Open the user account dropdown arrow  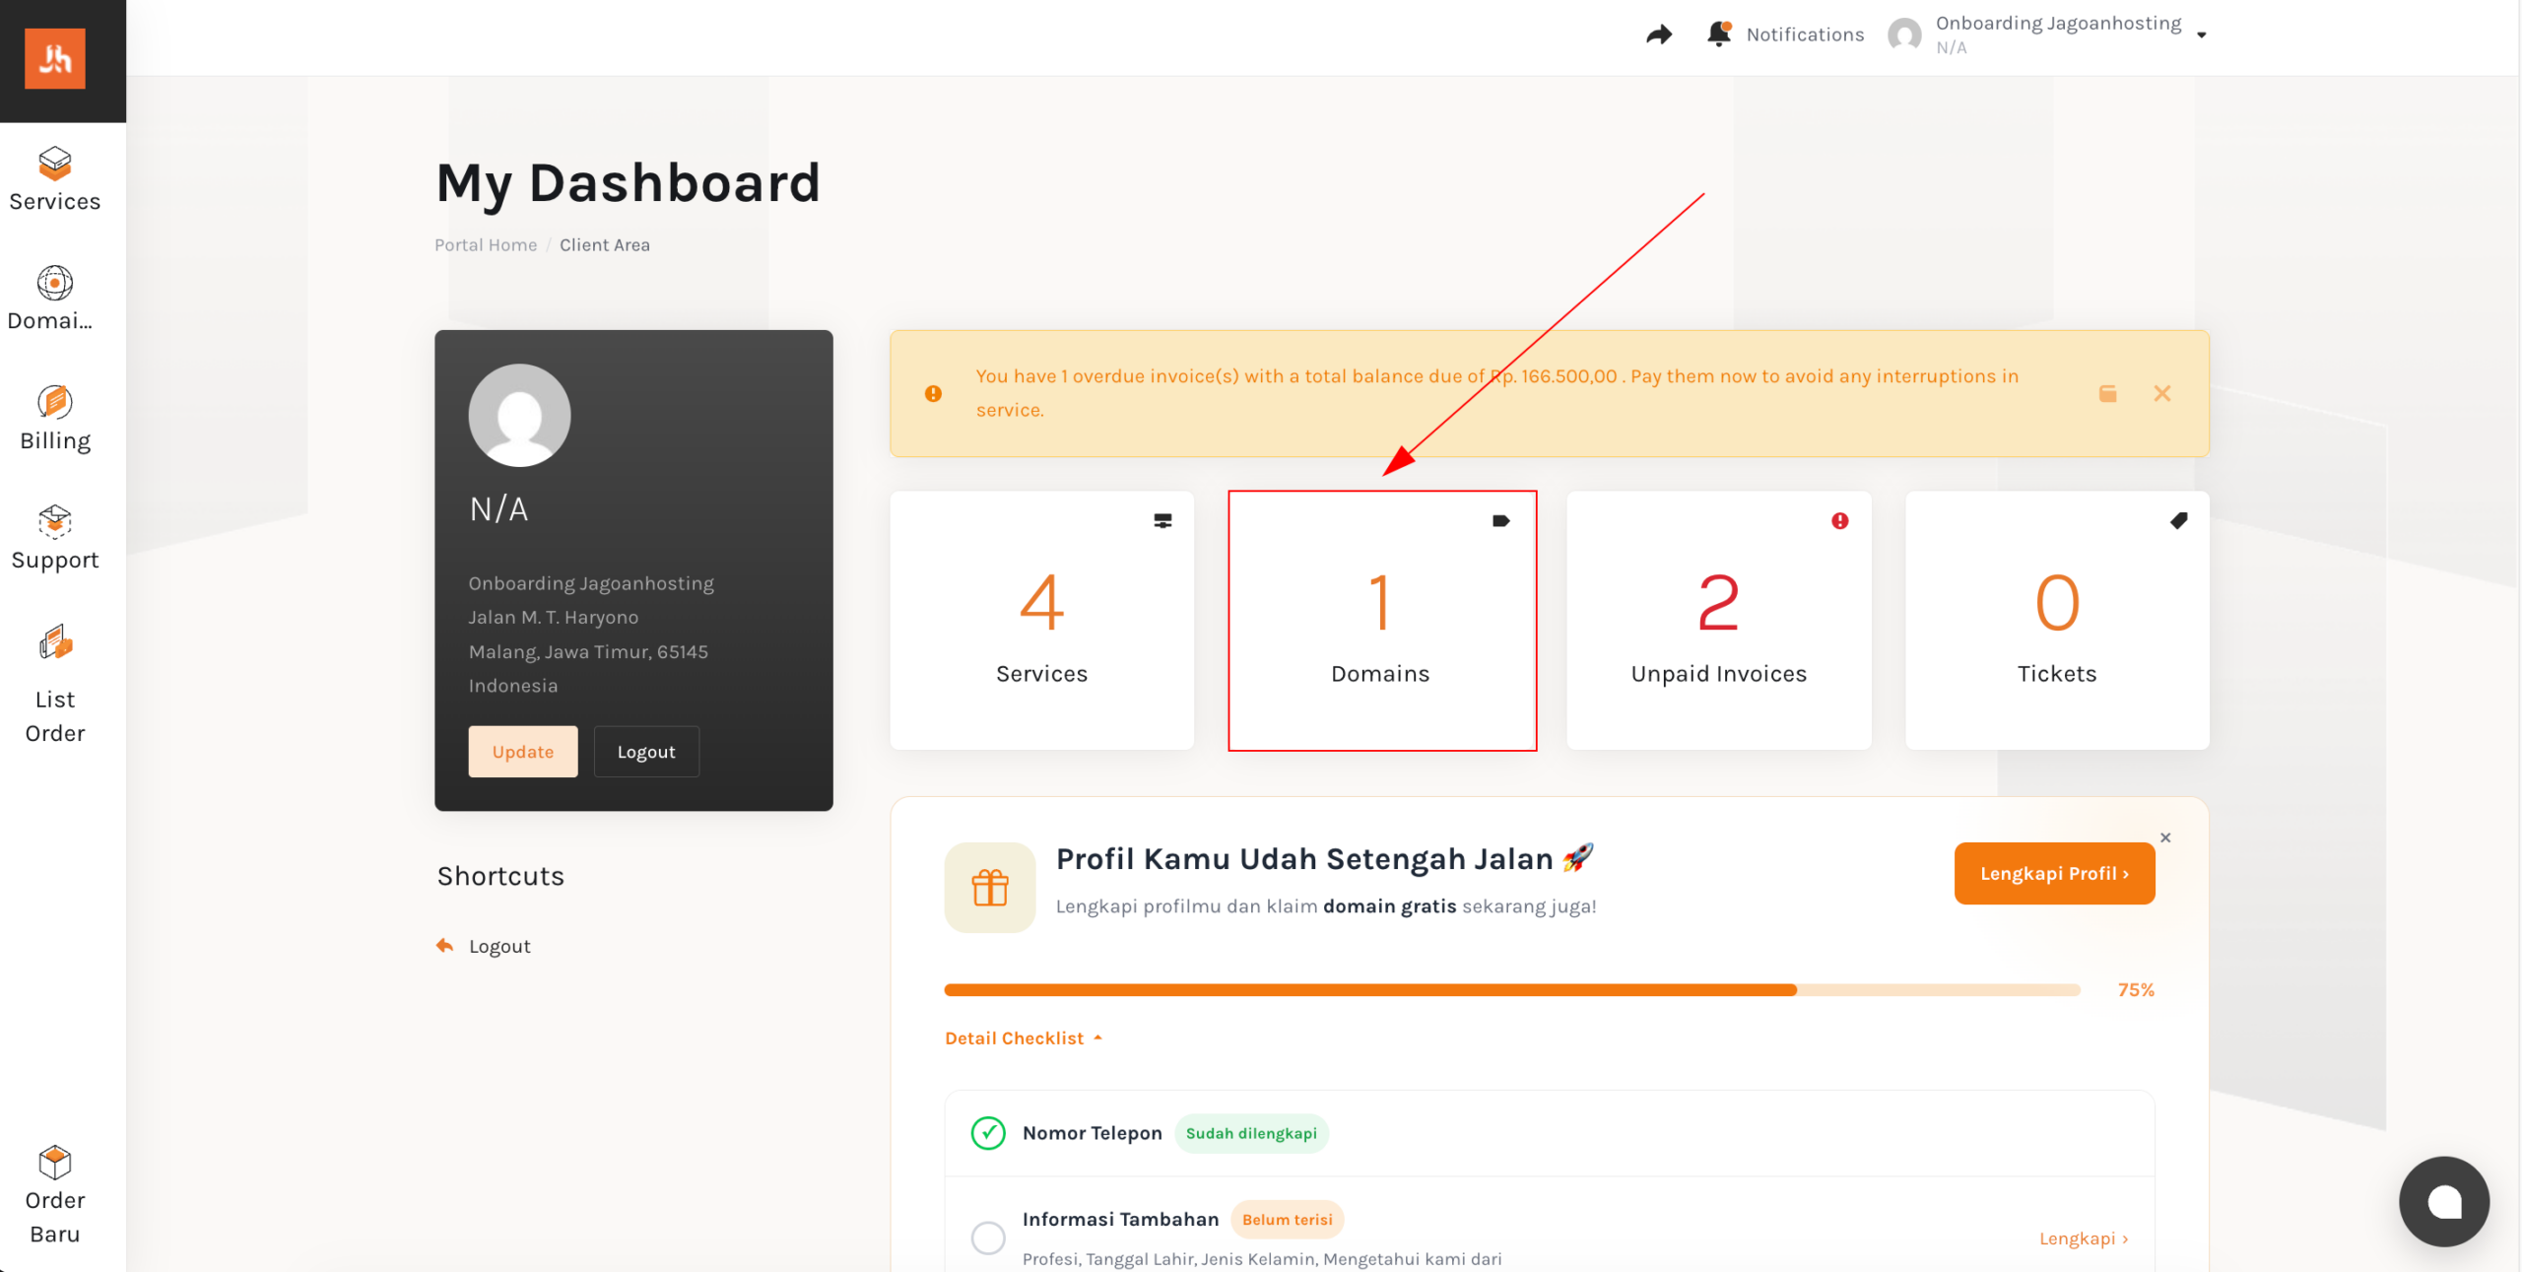click(x=2202, y=35)
